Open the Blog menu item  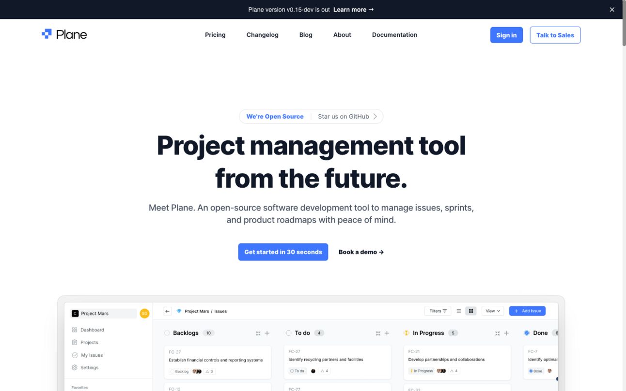[x=306, y=35]
